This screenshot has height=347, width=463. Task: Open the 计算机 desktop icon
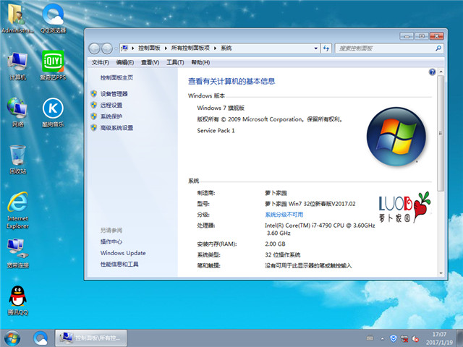coord(17,66)
